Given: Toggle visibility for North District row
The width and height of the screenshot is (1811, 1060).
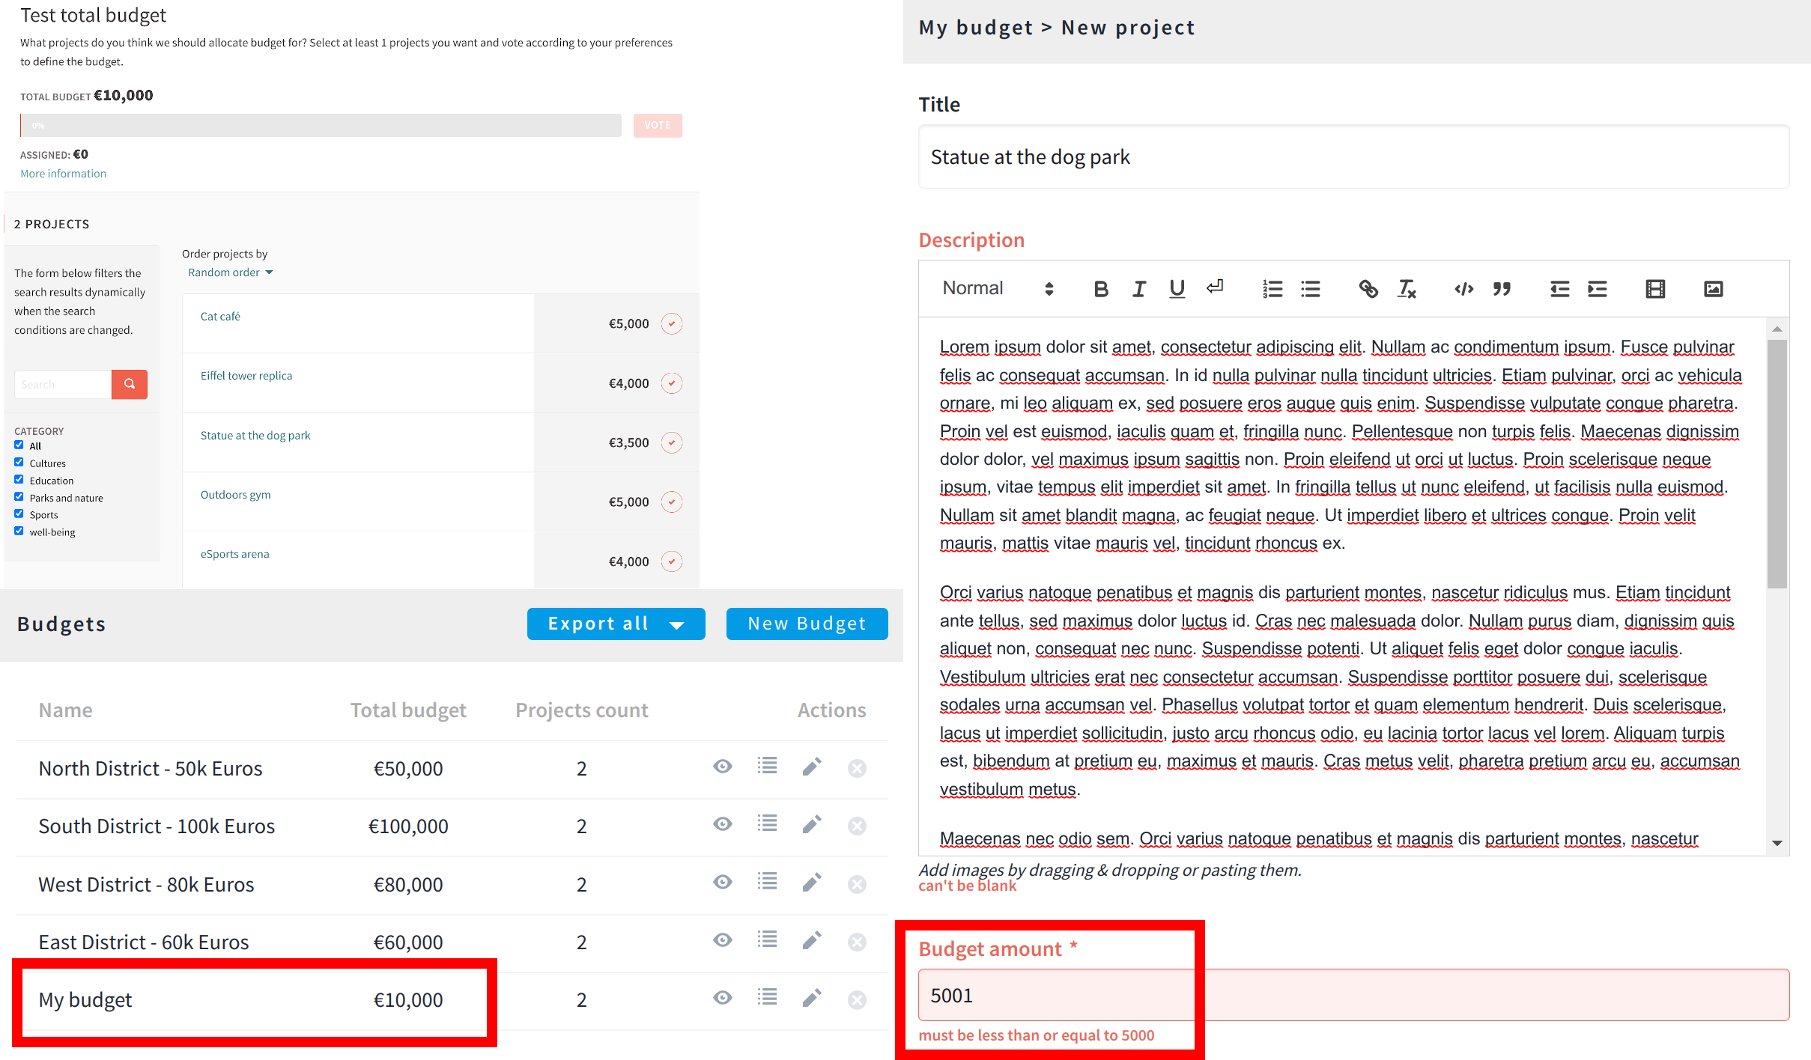Looking at the screenshot, I should pos(722,767).
